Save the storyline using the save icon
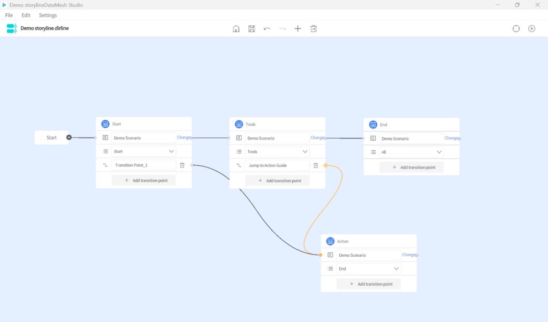The image size is (548, 322). 252,28
